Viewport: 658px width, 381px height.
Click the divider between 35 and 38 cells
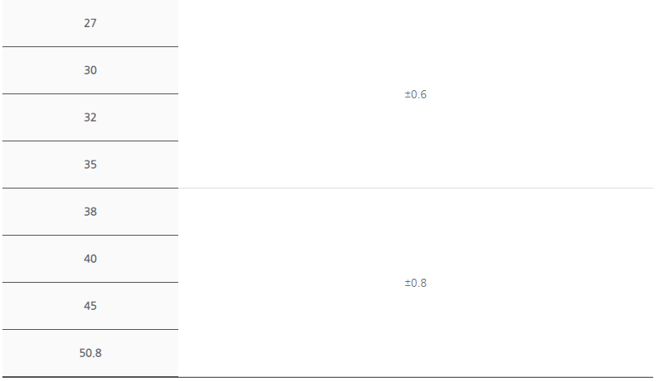coord(90,188)
